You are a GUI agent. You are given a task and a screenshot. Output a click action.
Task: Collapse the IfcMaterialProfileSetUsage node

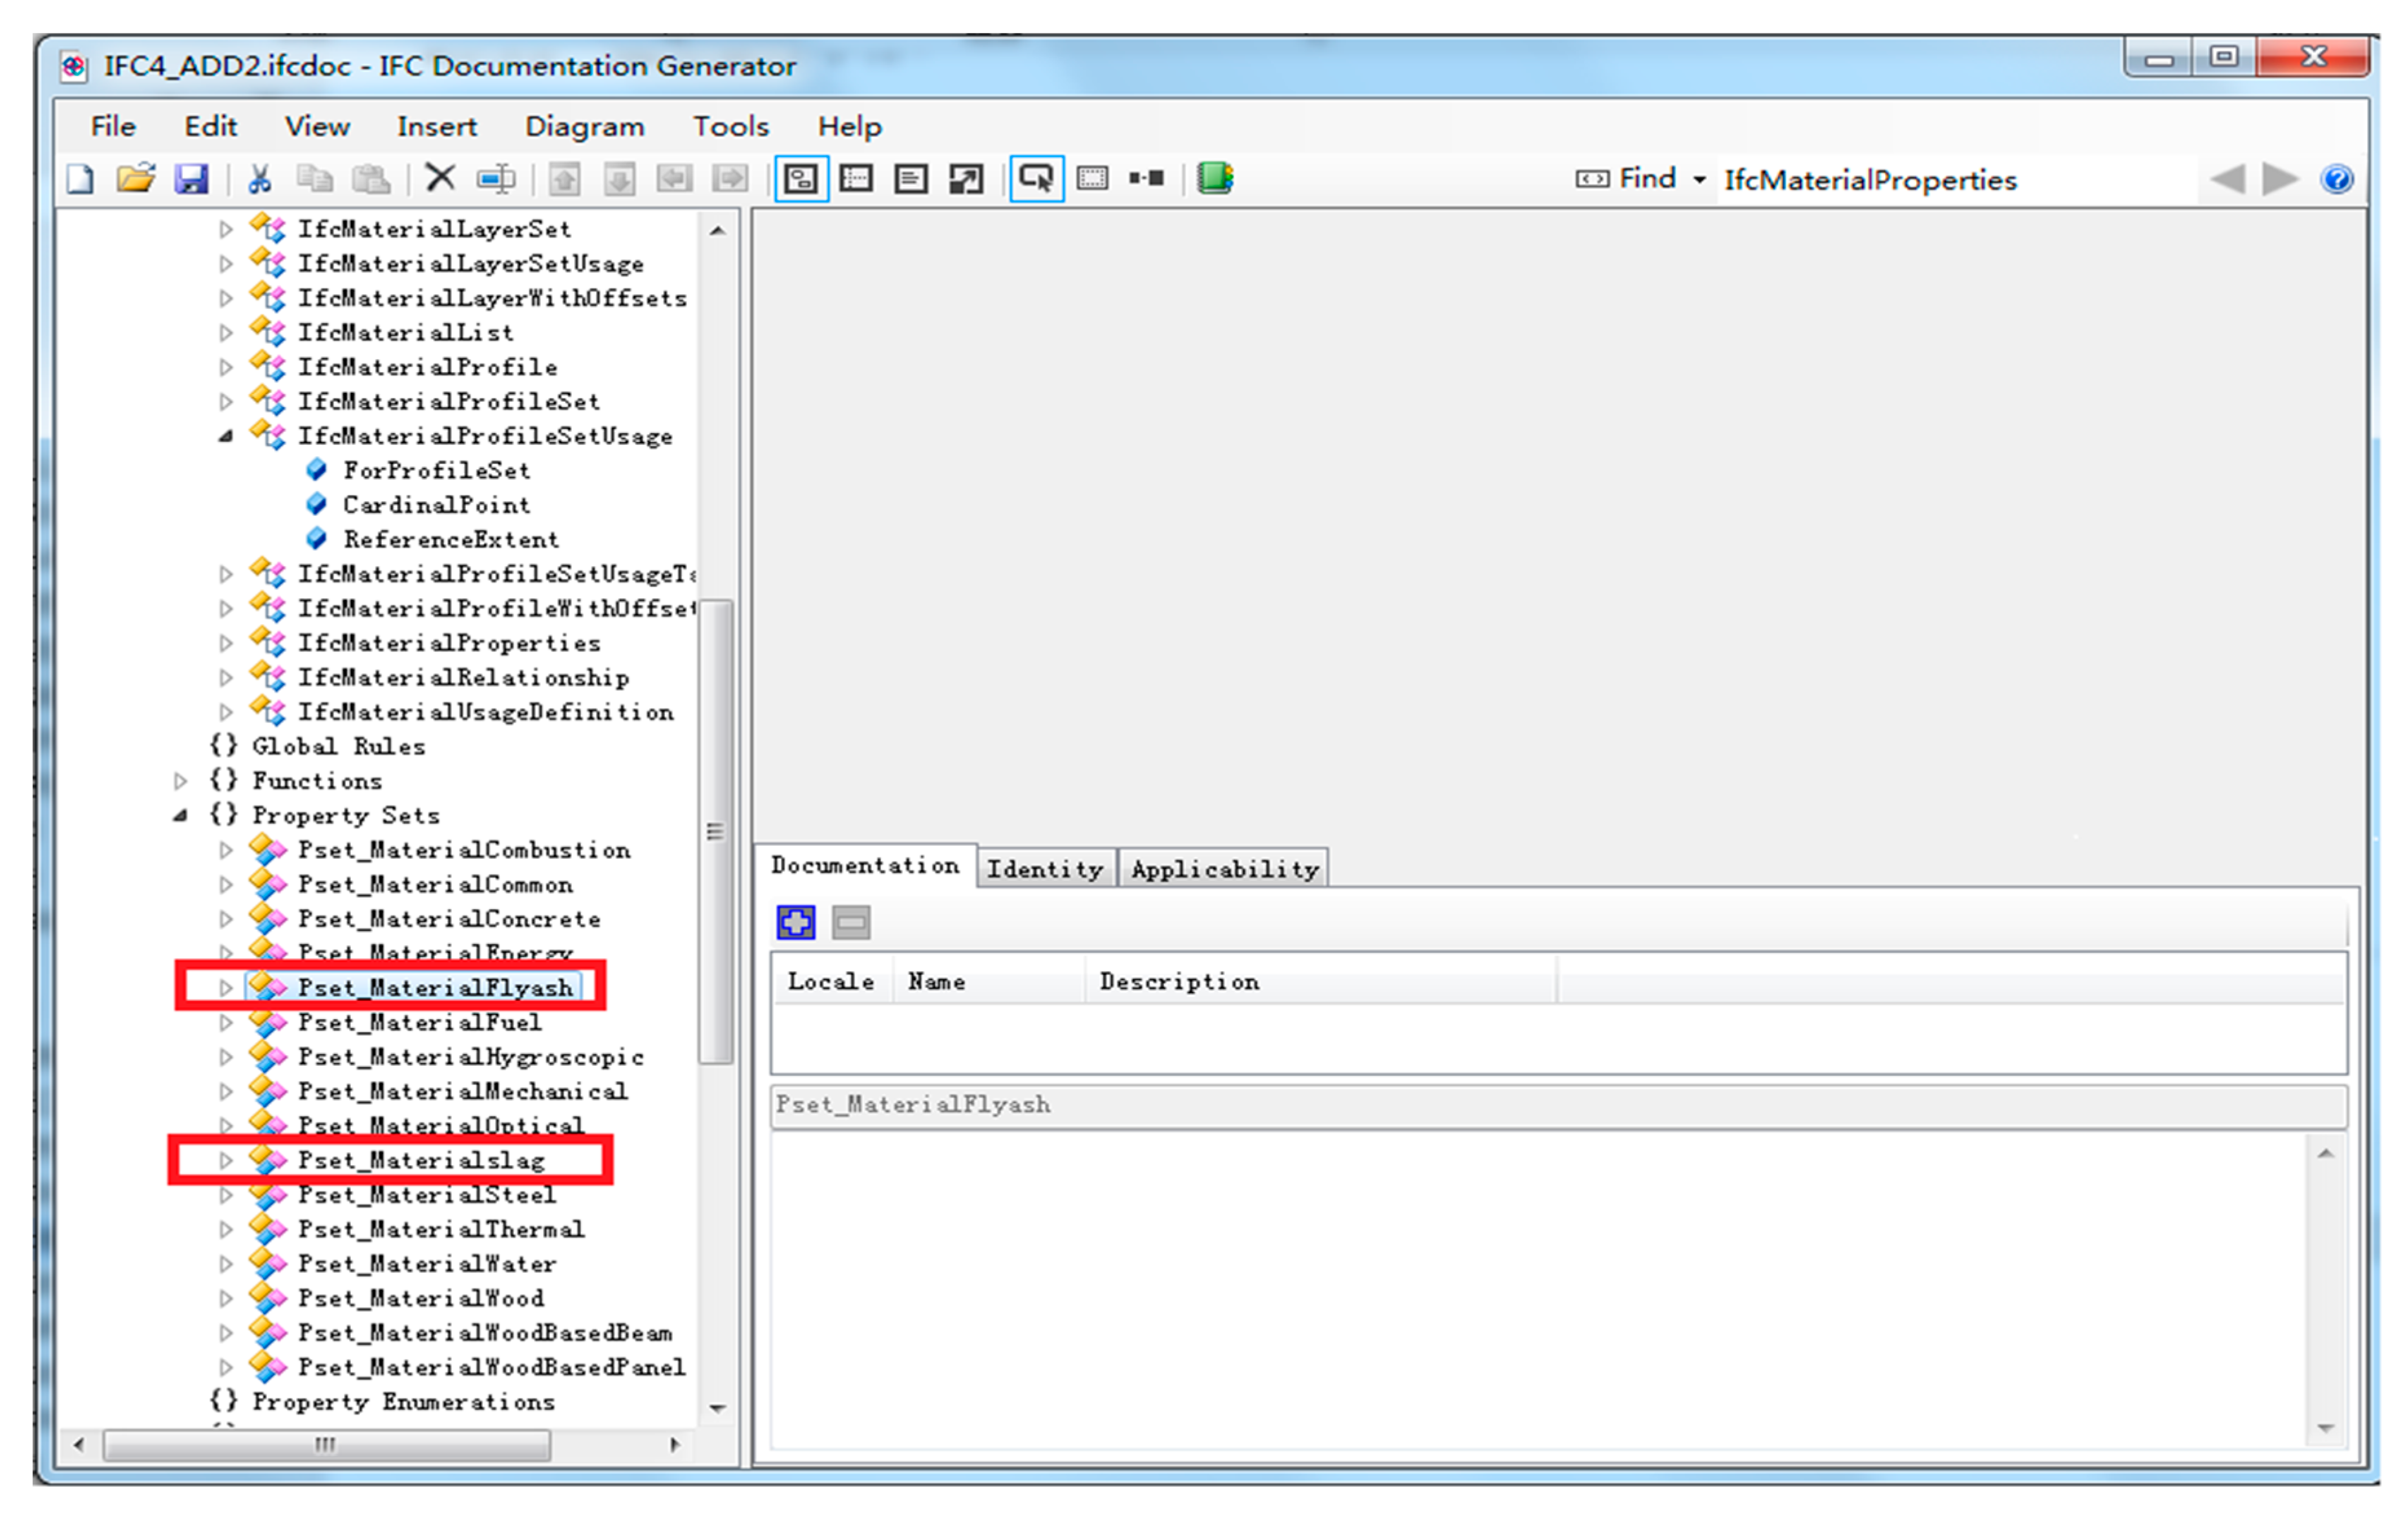pos(226,436)
